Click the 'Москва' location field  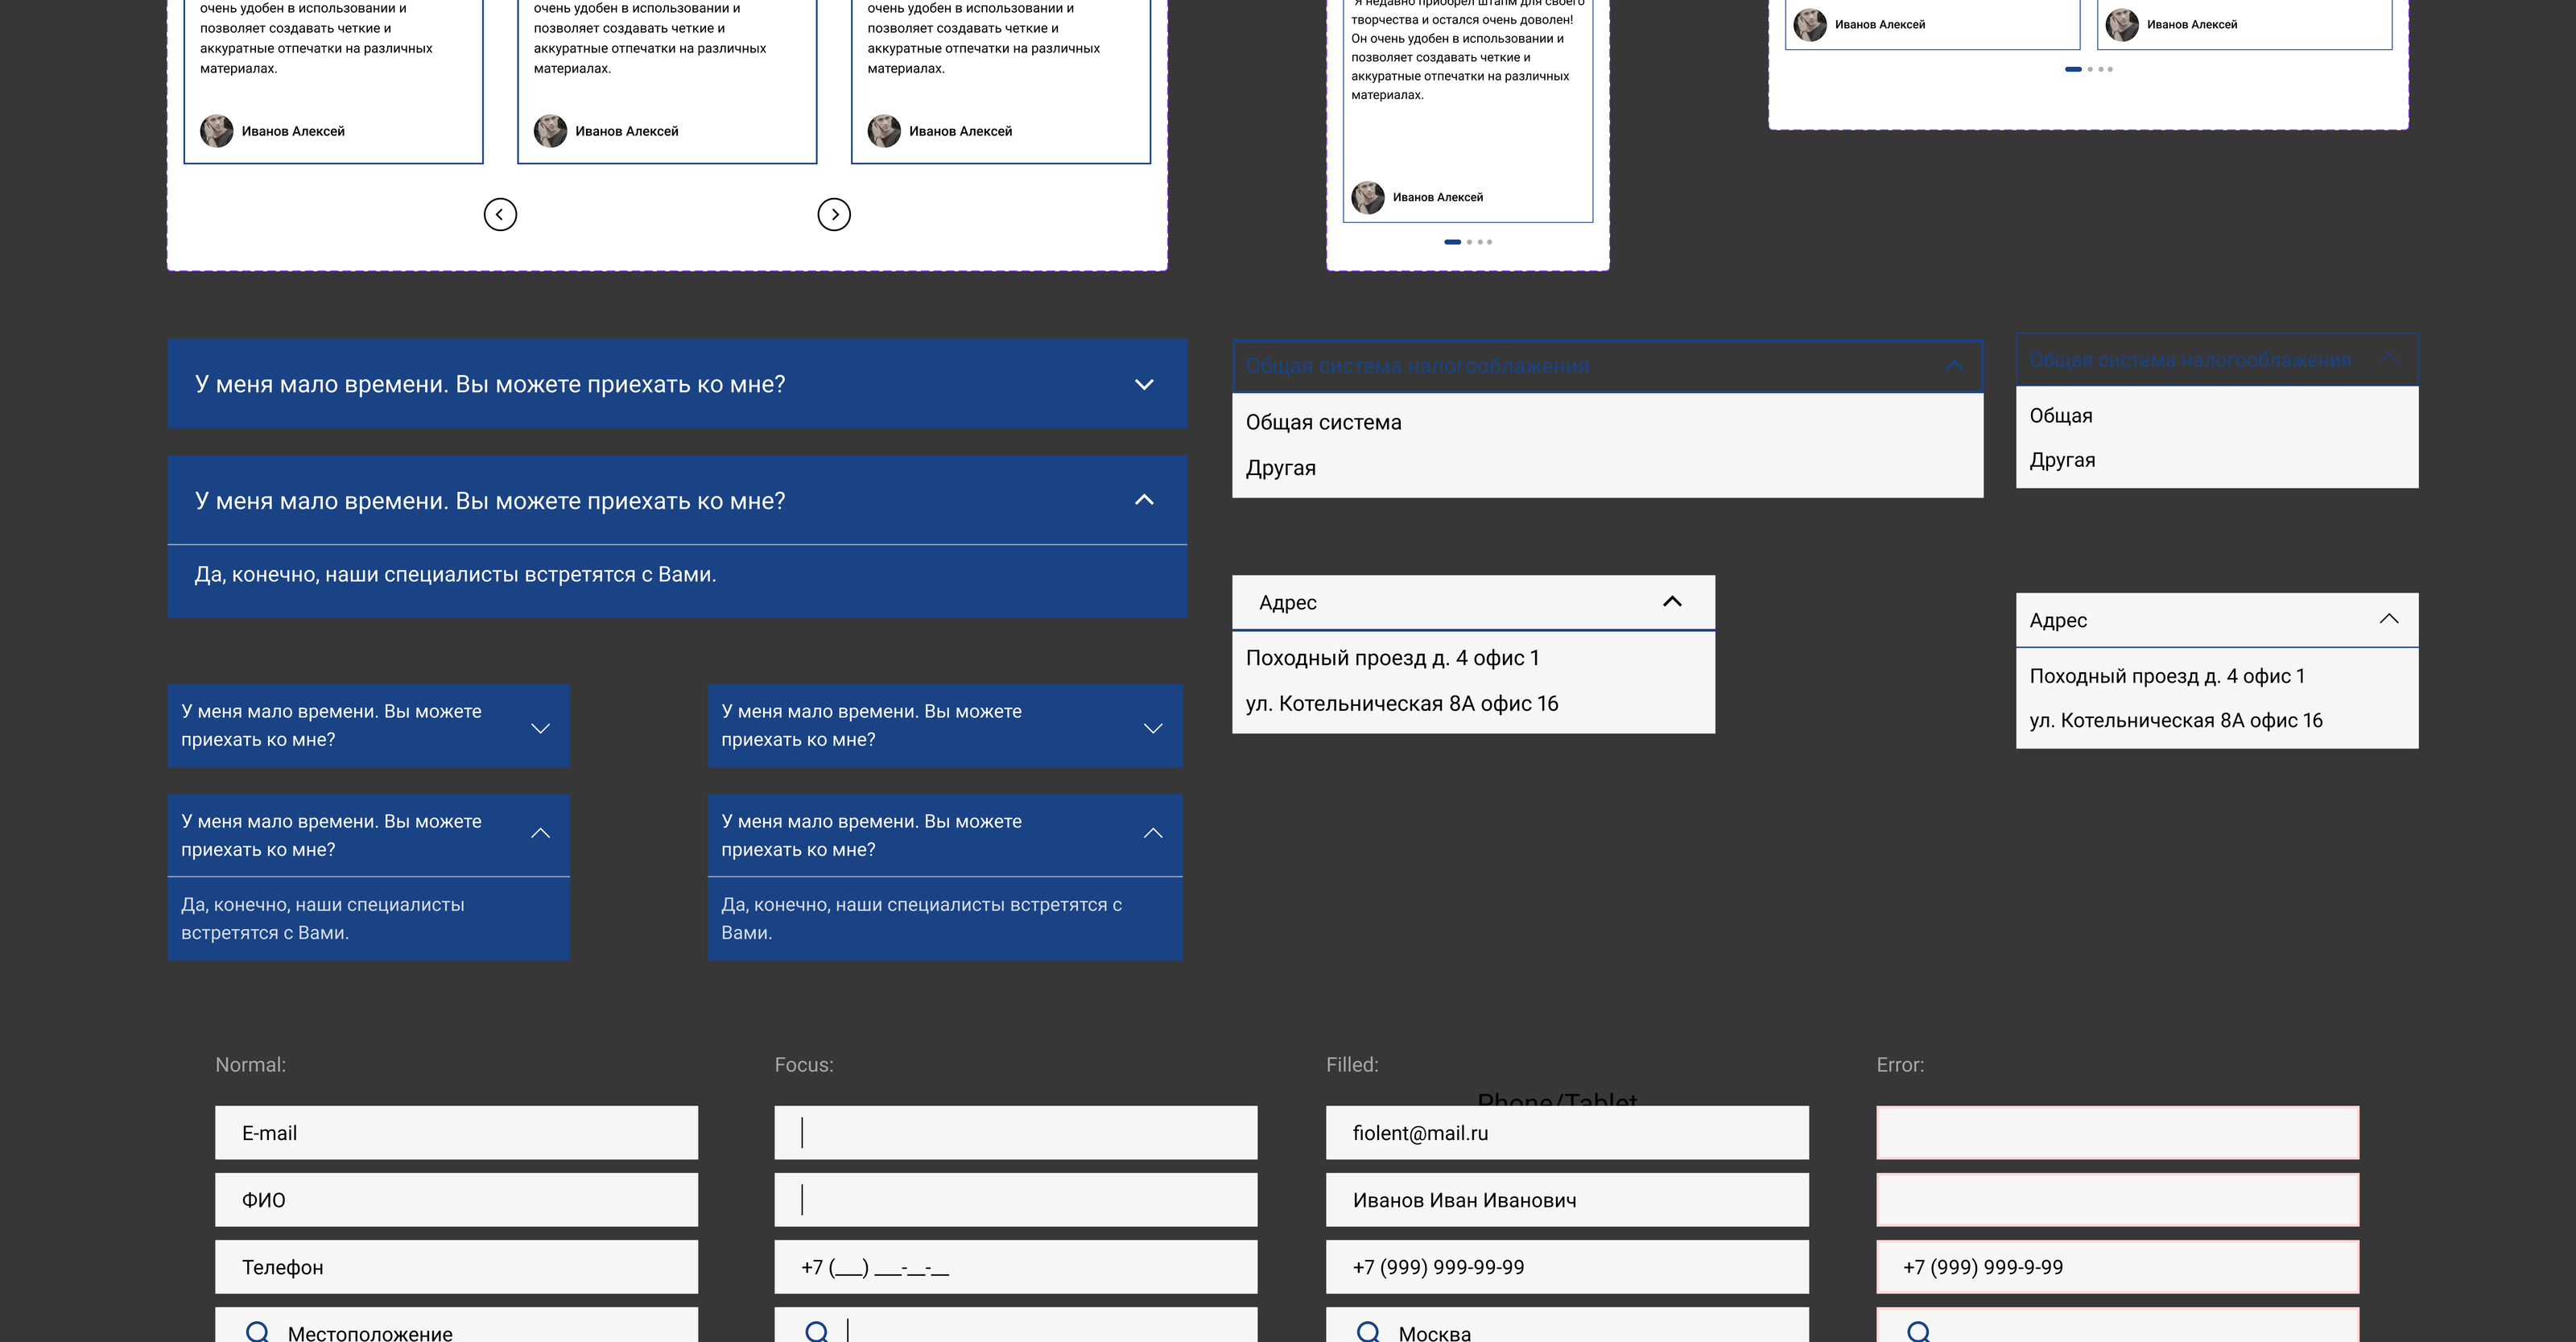tap(1567, 1325)
